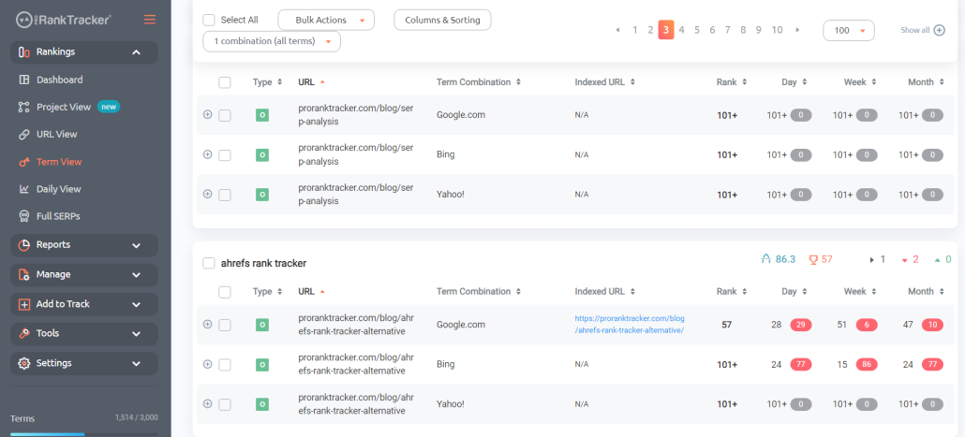Click the hamburger menu icon beside the logo
The width and height of the screenshot is (965, 437).
tap(150, 20)
